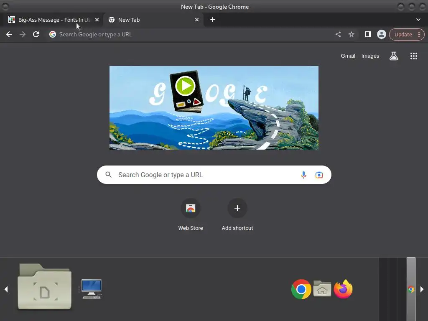Open a new tab with plus button
428x321 pixels.
click(213, 20)
